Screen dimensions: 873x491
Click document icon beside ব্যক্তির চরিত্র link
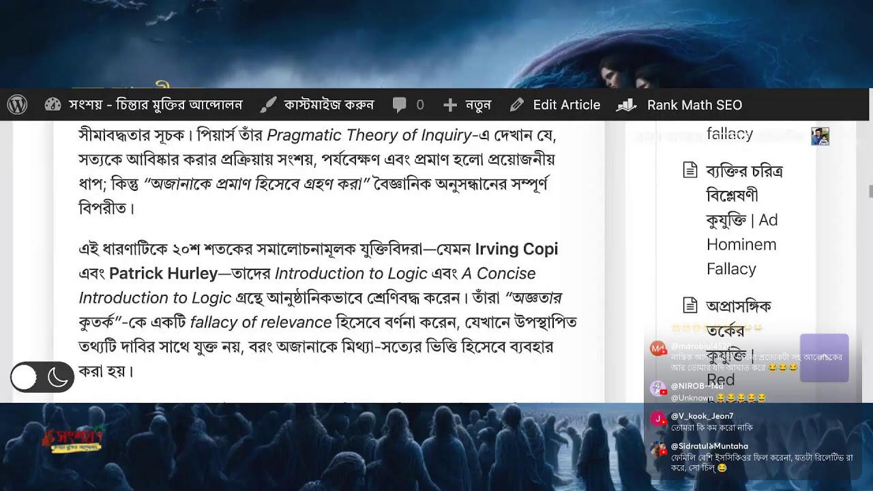click(690, 170)
